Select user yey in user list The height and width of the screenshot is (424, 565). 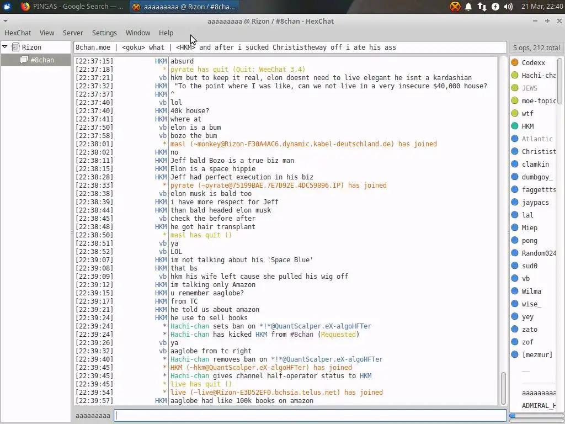coord(534,316)
